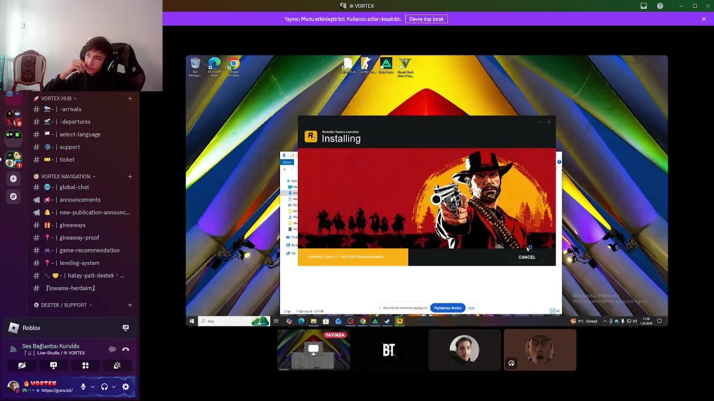Open the inbox icon in title bar
Screen dimensions: 714x401
click(x=644, y=6)
